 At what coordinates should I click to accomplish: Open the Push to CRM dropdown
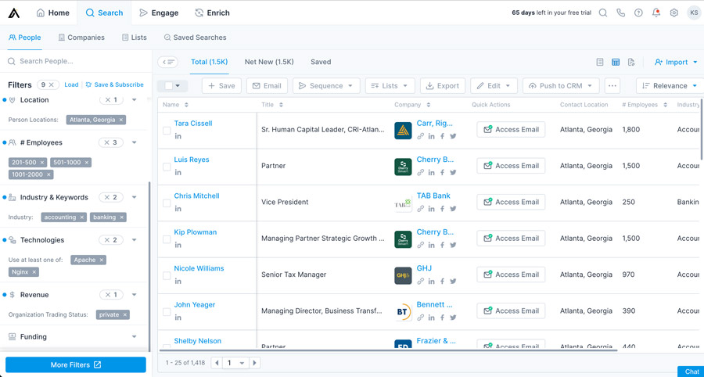[x=560, y=86]
